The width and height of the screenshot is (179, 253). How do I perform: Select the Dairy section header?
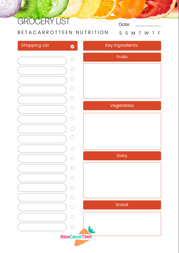122,156
